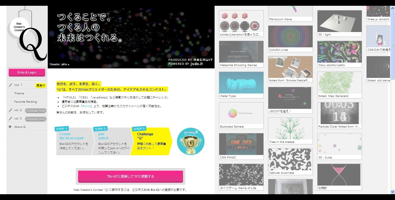395x200 pixels.
Task: Click the RECRUIT logo in the banner
Action: tap(202, 59)
